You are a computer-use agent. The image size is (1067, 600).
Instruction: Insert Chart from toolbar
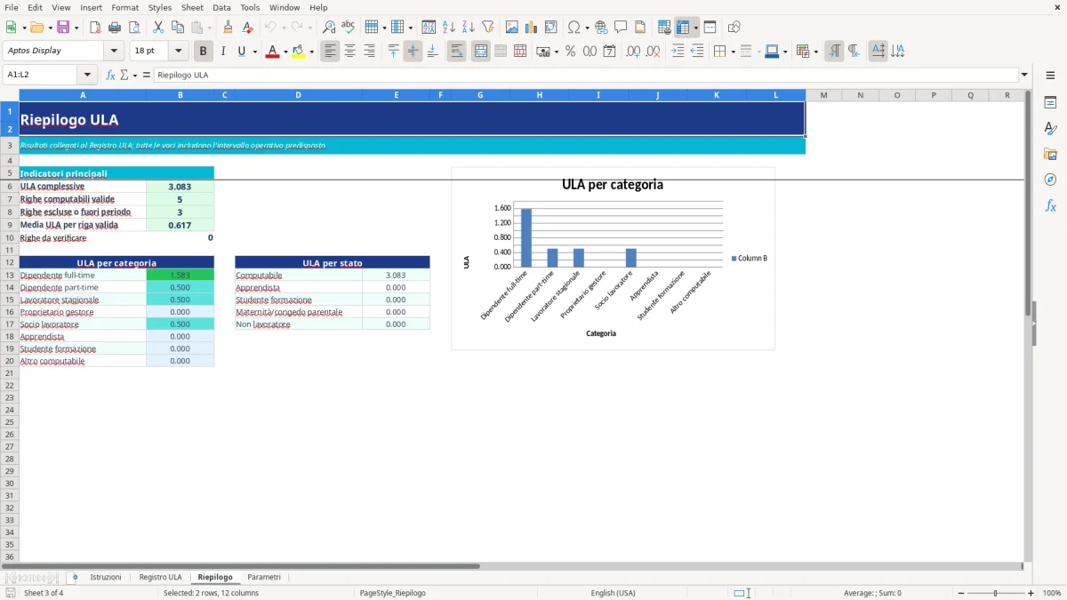(x=532, y=27)
